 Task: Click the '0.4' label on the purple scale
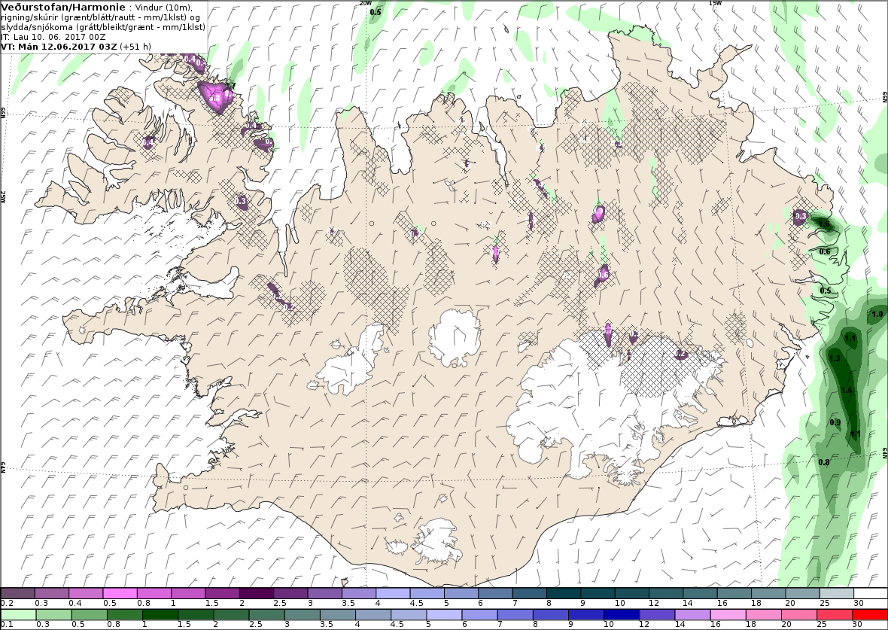pyautogui.click(x=75, y=604)
